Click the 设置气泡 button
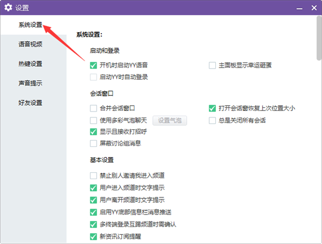This screenshot has height=244, width=322. [x=170, y=121]
